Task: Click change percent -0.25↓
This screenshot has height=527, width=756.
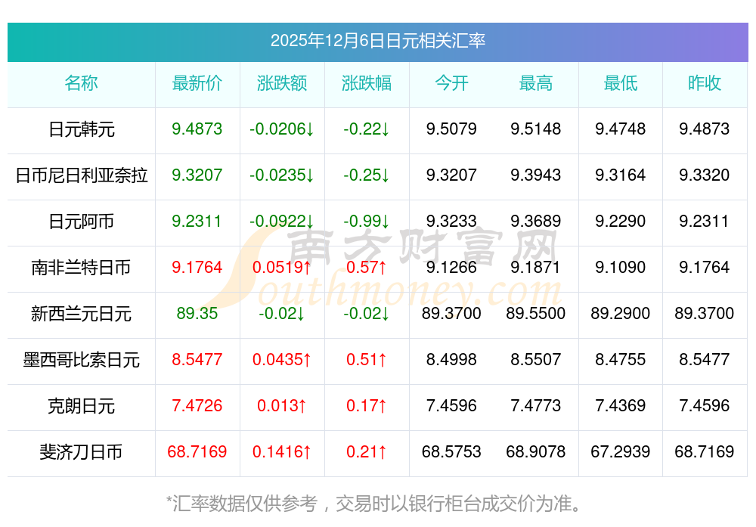Action: pos(367,175)
